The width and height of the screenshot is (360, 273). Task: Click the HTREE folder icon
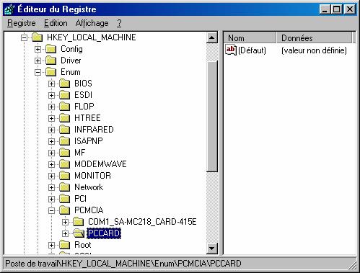tap(65, 118)
